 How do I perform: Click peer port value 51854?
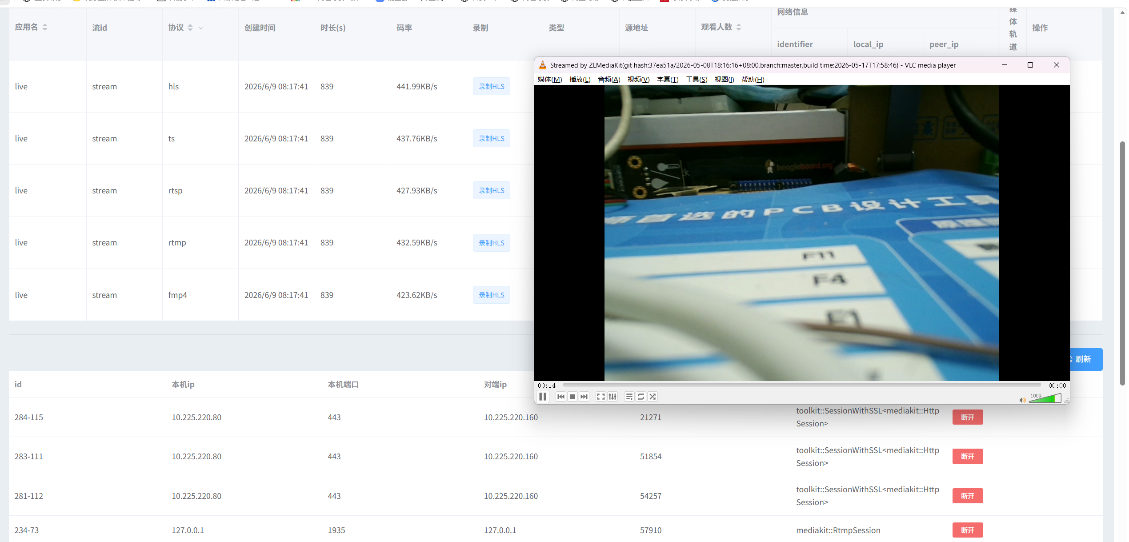coord(651,456)
